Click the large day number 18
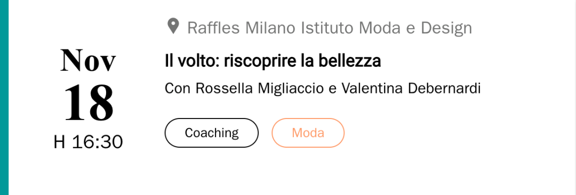Viewport: 576px width, 195px height. [x=88, y=103]
